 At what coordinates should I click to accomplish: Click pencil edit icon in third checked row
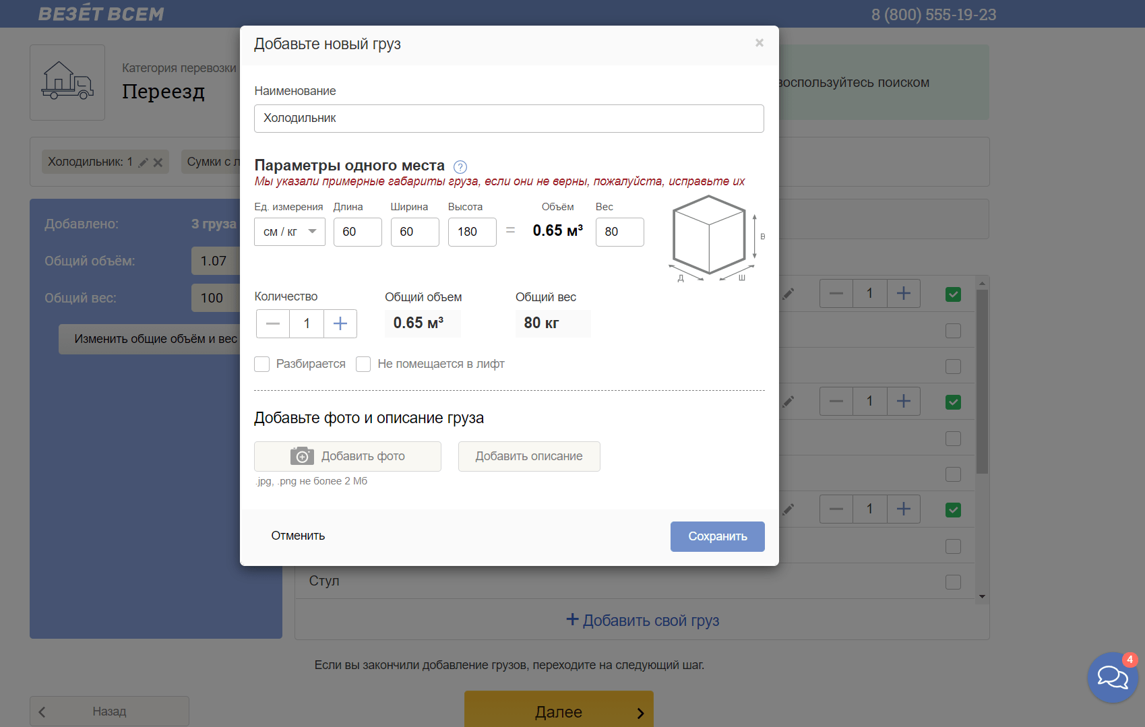tap(788, 509)
